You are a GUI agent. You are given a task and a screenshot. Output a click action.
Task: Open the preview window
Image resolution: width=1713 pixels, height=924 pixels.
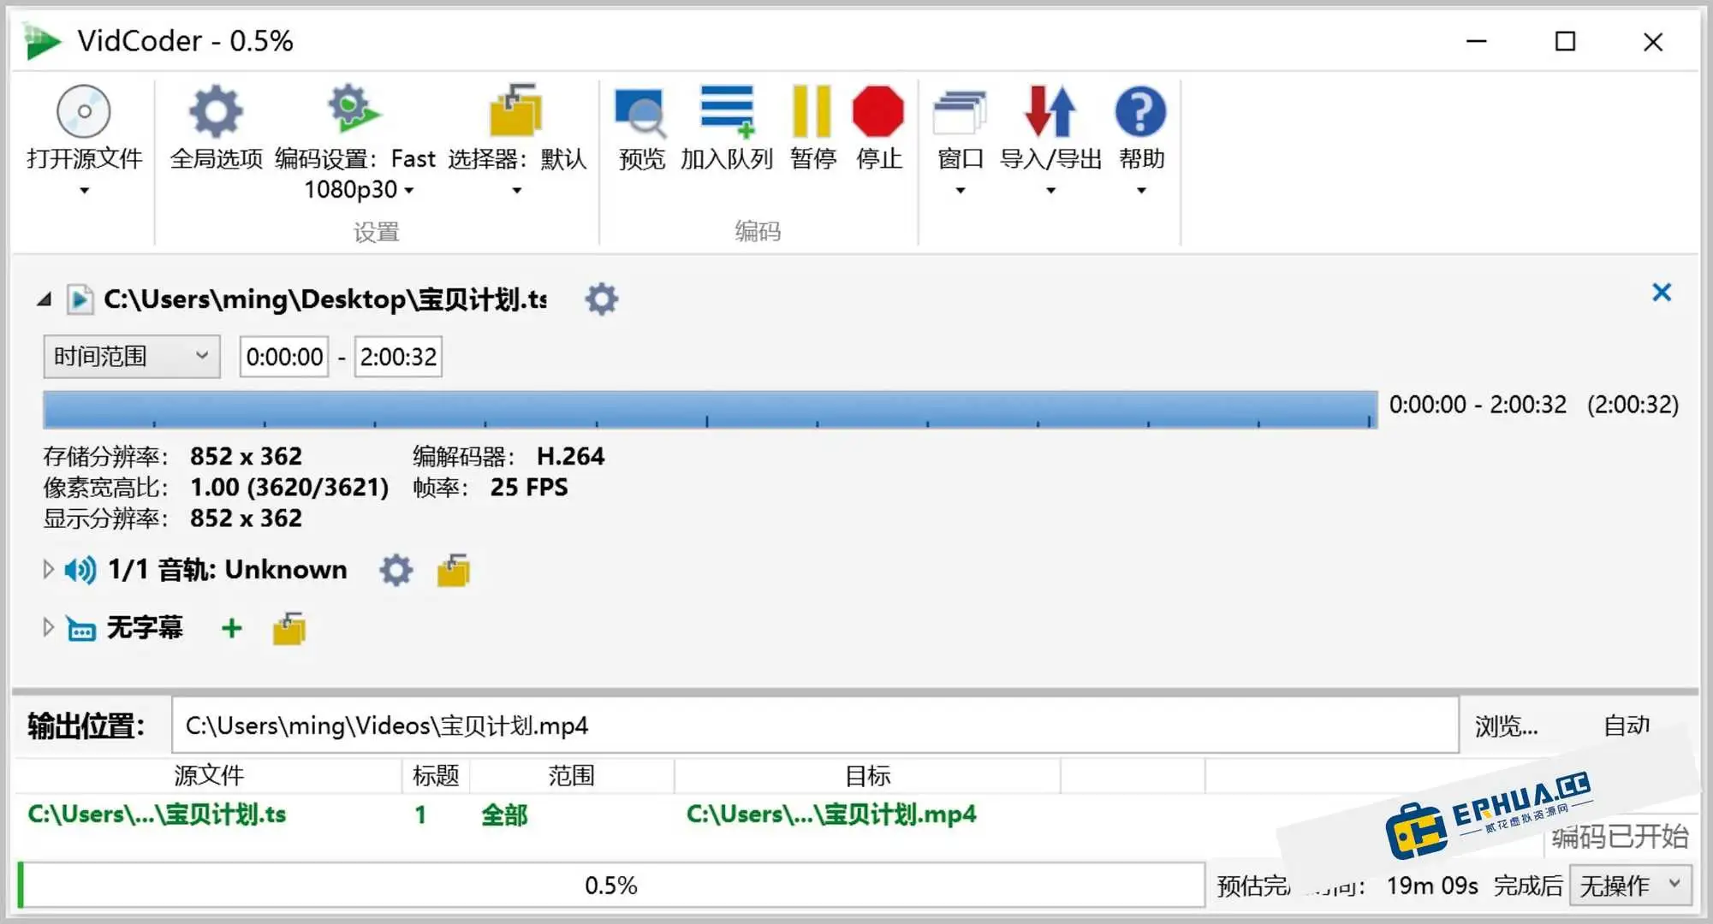click(x=640, y=128)
